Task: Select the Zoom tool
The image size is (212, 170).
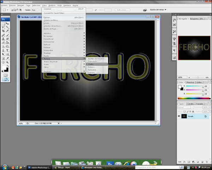Action: click(x=7, y=62)
